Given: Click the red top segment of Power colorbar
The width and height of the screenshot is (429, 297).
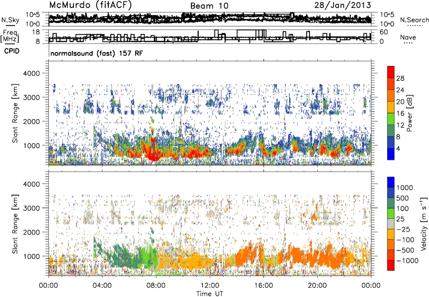Looking at the screenshot, I should pos(391,72).
